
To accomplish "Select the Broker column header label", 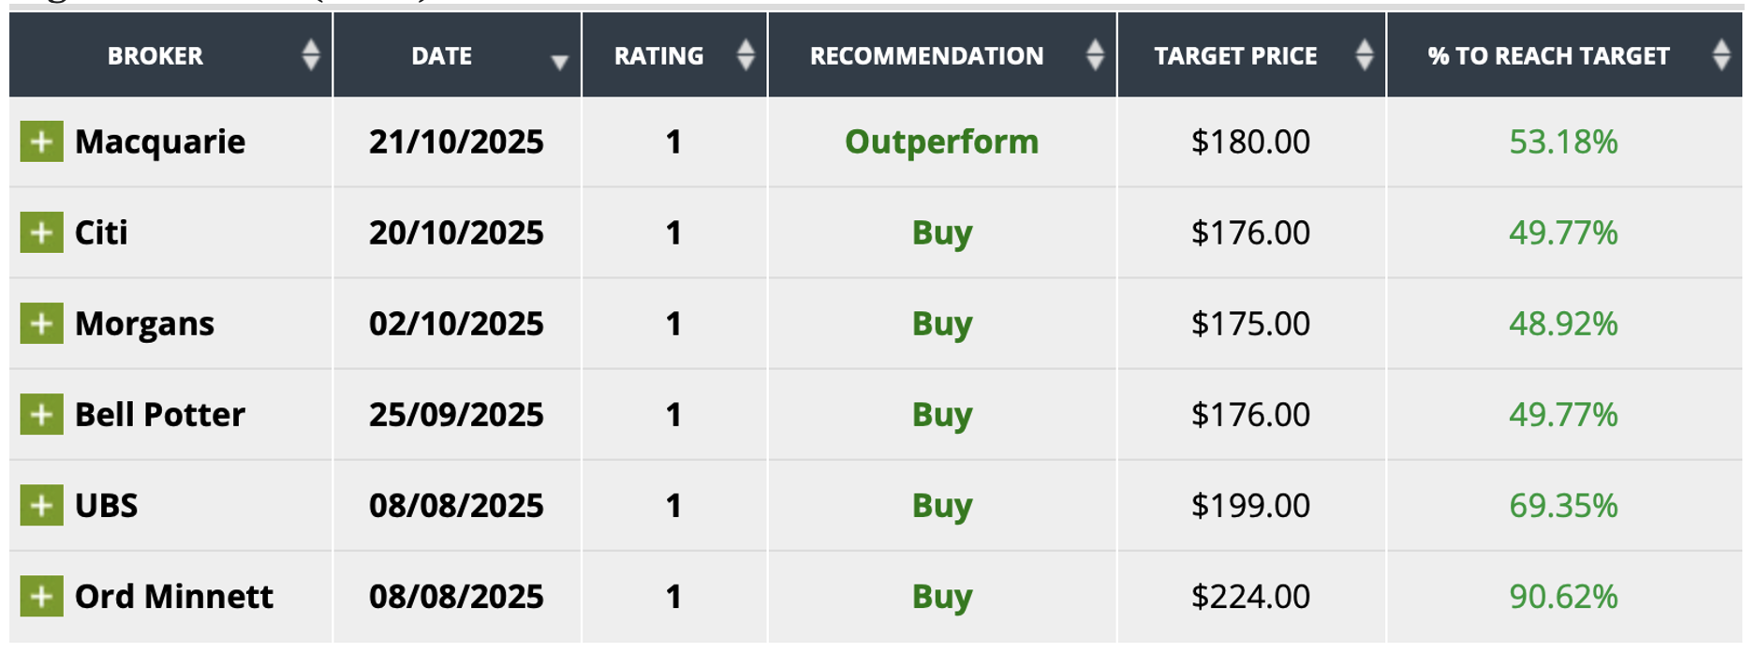I will tap(155, 56).
